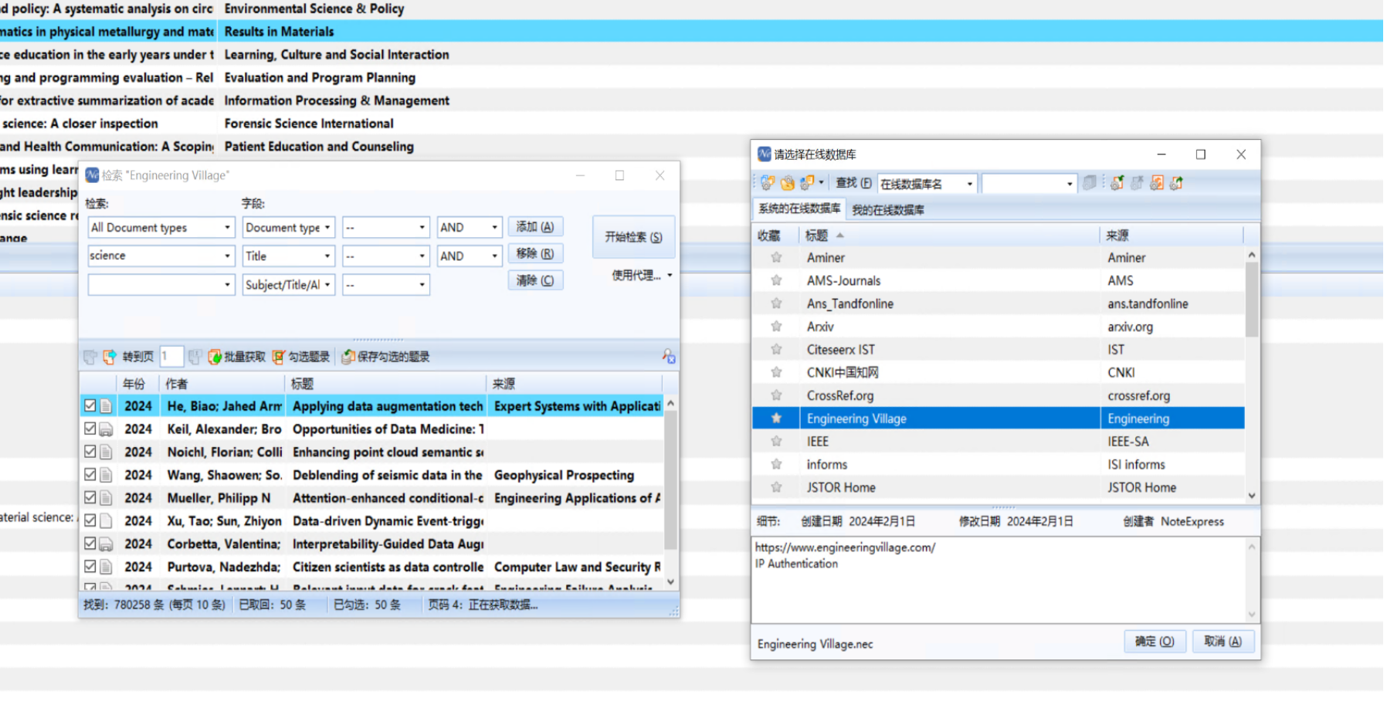Open the All Document types dropdown
This screenshot has width=1387, height=705.
tap(227, 228)
